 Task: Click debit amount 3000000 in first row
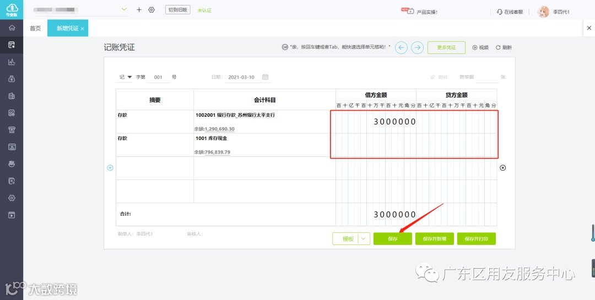coord(394,122)
